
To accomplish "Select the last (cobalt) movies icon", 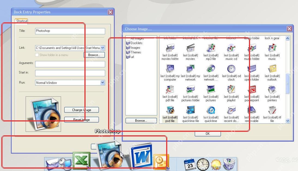I will pos(190,48).
